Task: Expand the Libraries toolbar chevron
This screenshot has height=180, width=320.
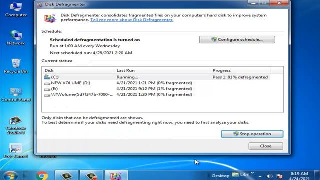Action: tap(252, 173)
